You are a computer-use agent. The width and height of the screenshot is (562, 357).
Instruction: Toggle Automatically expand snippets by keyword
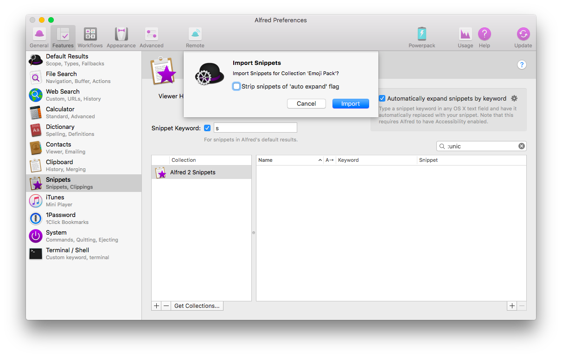(x=382, y=98)
